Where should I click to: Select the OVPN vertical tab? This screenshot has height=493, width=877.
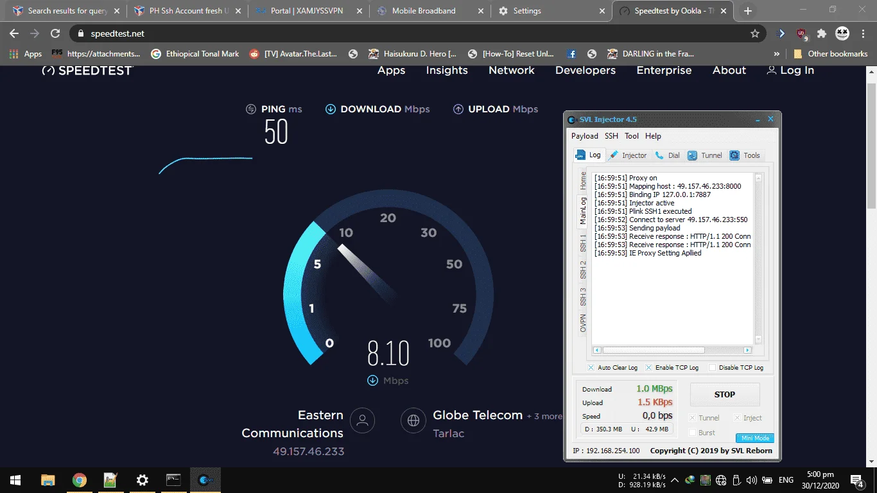tap(583, 323)
